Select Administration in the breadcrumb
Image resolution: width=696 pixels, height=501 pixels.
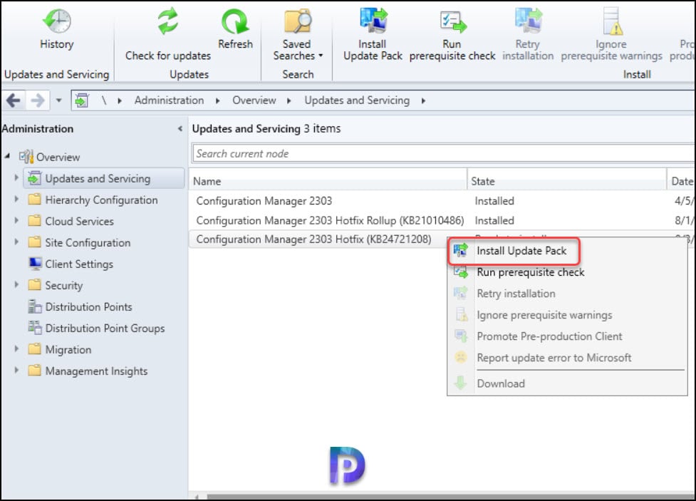[169, 100]
